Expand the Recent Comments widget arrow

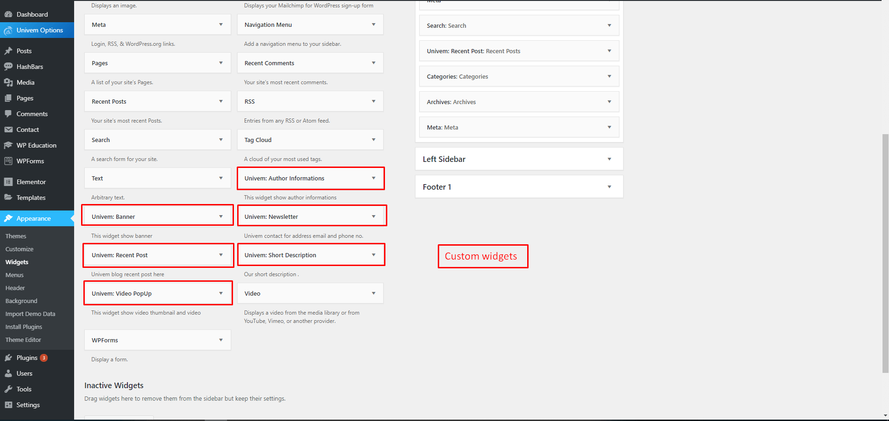374,63
